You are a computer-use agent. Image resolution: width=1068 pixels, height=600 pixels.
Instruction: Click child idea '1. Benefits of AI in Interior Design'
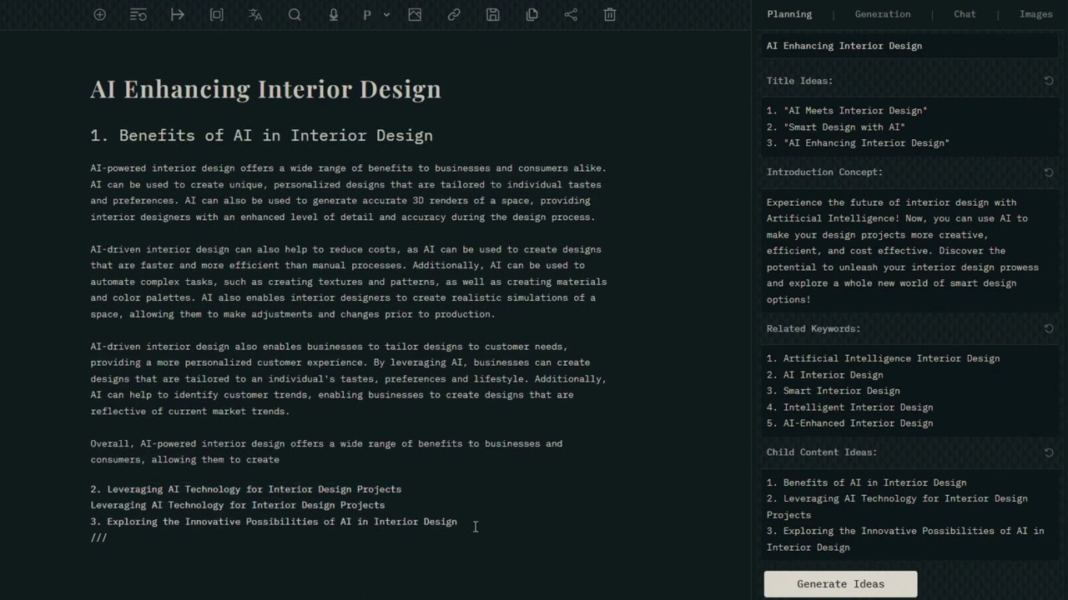coord(866,482)
